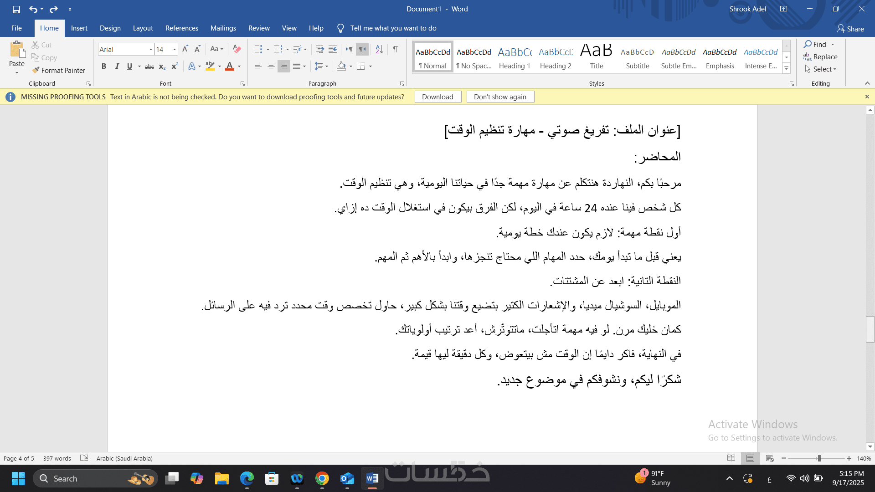875x492 pixels.
Task: Click the Superscript icon
Action: [175, 67]
